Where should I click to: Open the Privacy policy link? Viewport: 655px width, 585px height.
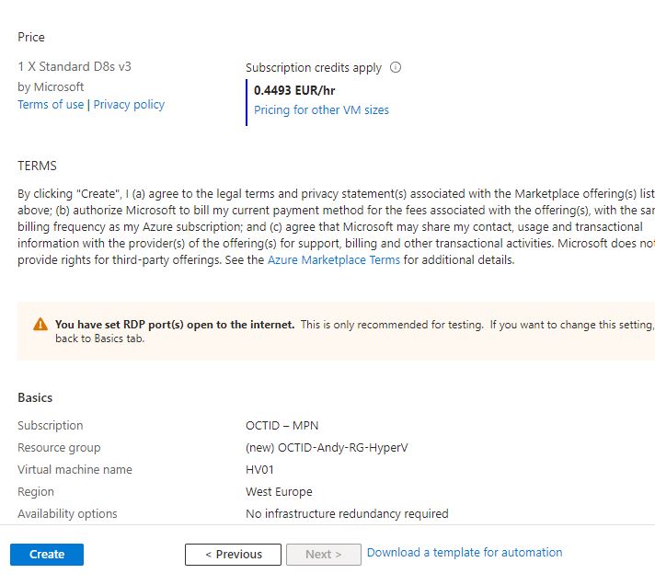point(129,105)
